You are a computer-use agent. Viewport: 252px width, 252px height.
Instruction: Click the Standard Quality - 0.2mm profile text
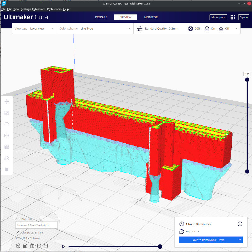point(161,28)
